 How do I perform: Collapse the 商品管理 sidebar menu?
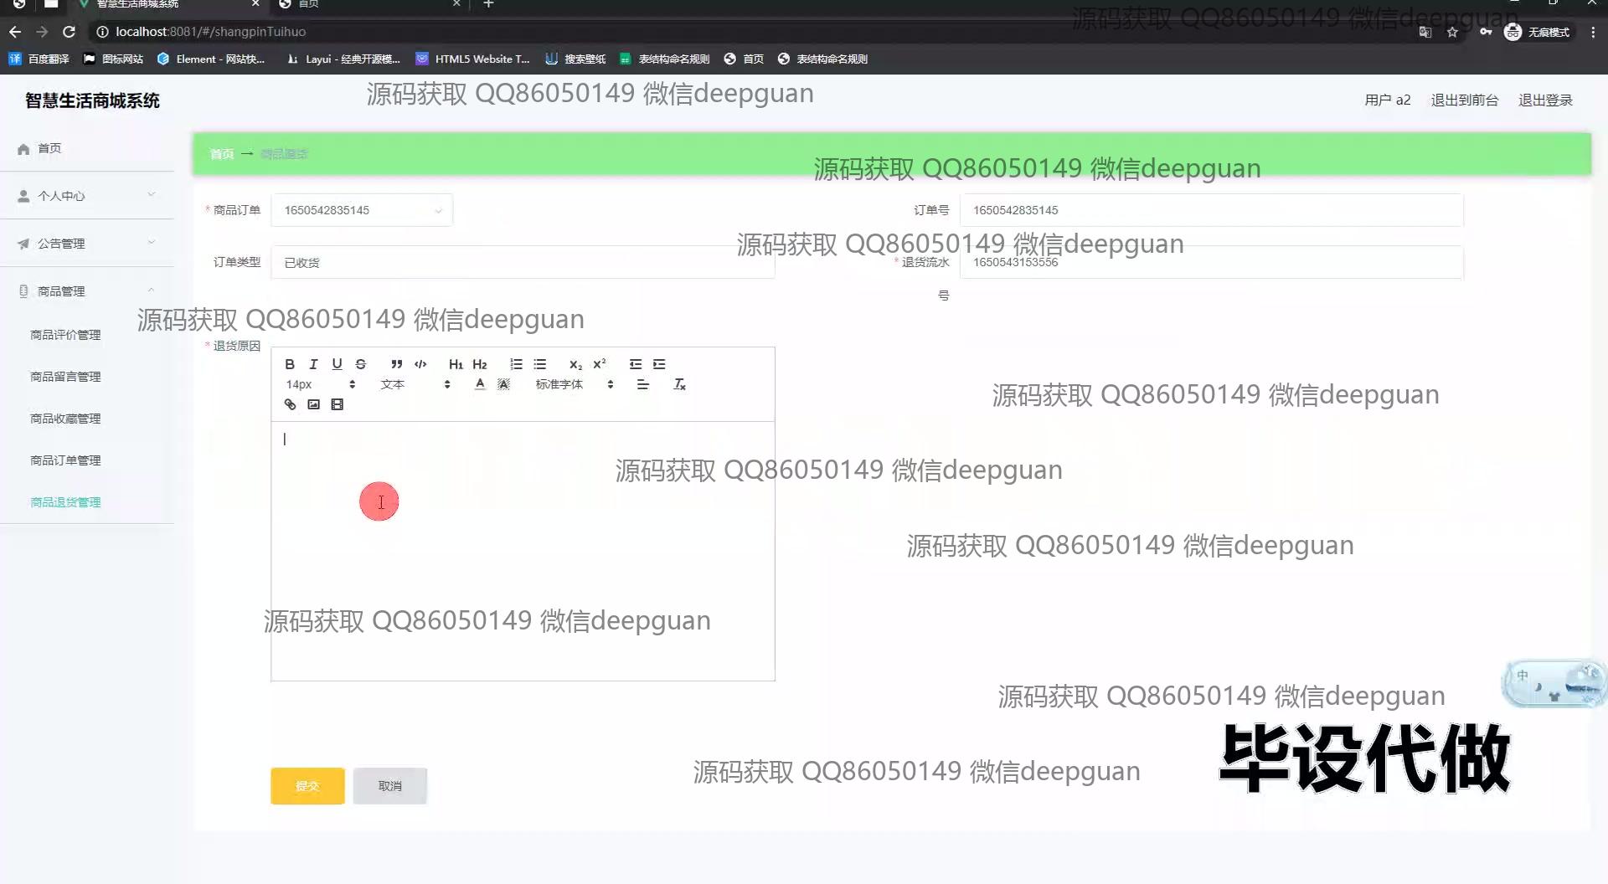(x=87, y=291)
